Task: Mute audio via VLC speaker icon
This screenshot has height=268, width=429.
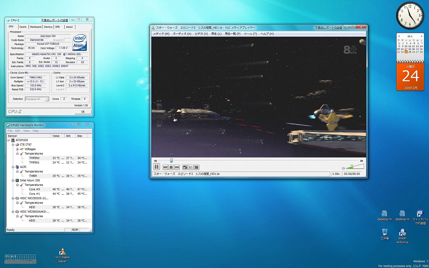Action: 343,168
